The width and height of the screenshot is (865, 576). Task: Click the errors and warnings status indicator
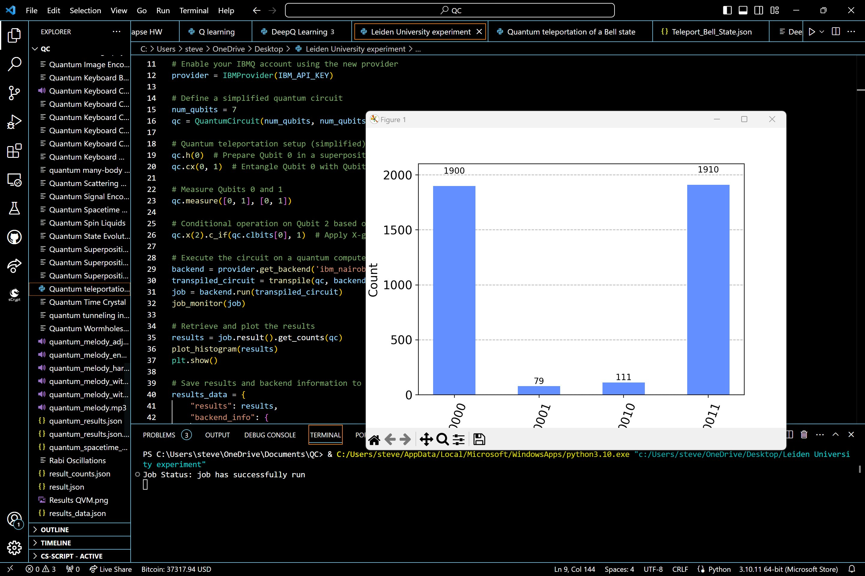click(x=41, y=569)
